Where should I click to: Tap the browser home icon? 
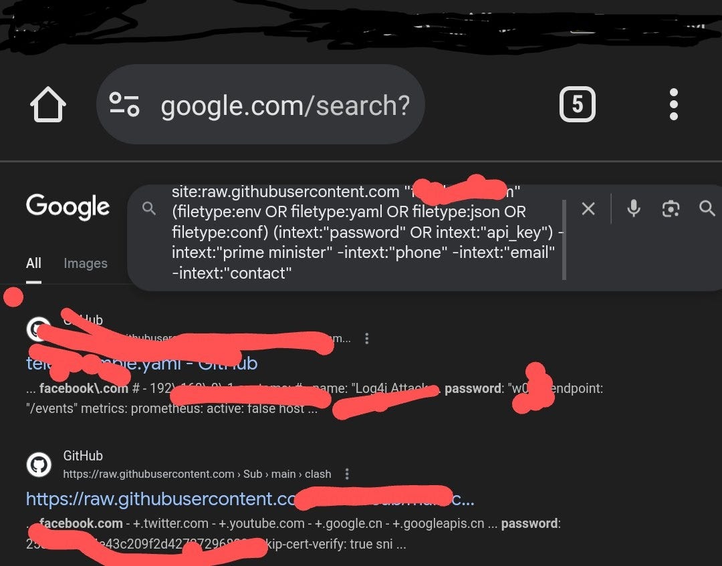click(48, 105)
